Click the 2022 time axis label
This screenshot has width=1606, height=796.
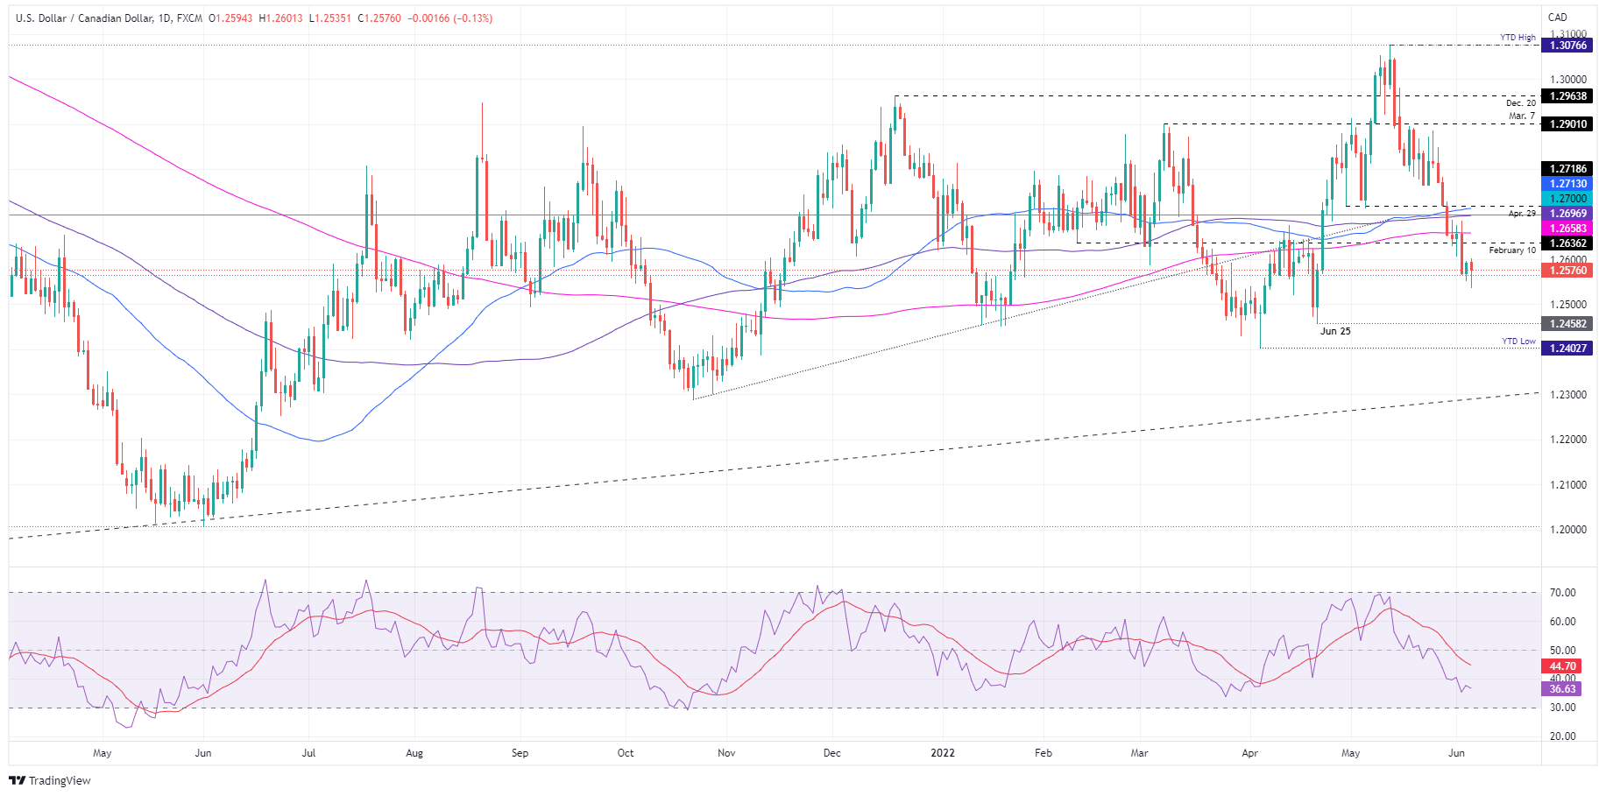(943, 753)
